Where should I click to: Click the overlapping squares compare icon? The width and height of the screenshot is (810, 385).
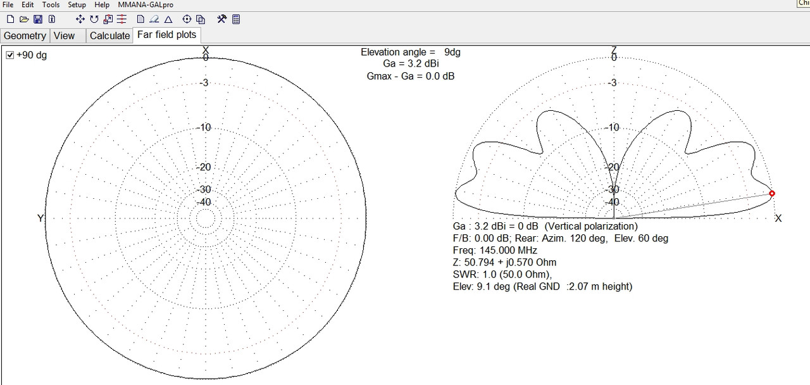(201, 20)
